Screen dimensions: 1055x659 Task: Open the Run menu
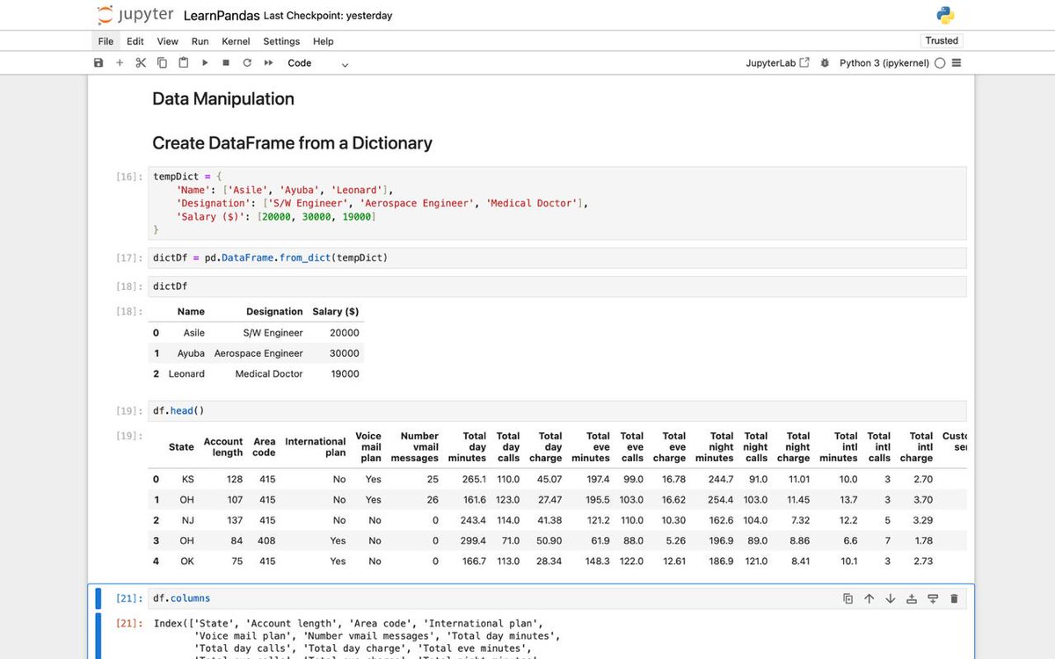point(200,41)
